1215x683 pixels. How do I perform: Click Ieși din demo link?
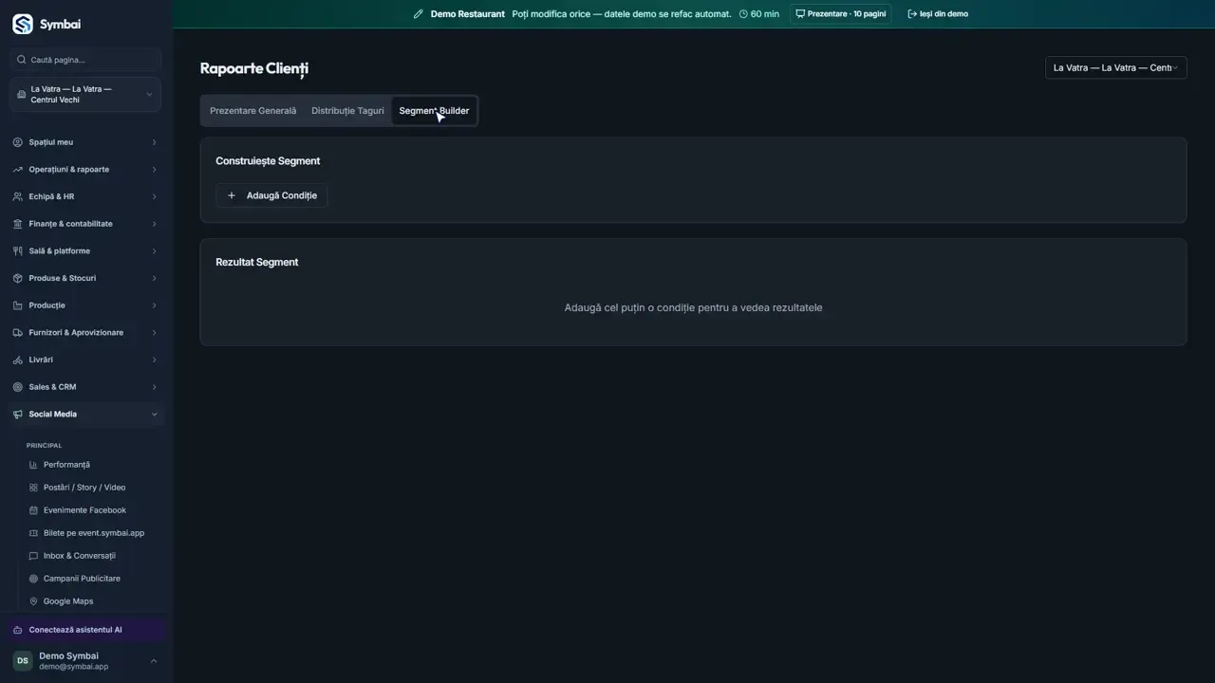tap(938, 14)
